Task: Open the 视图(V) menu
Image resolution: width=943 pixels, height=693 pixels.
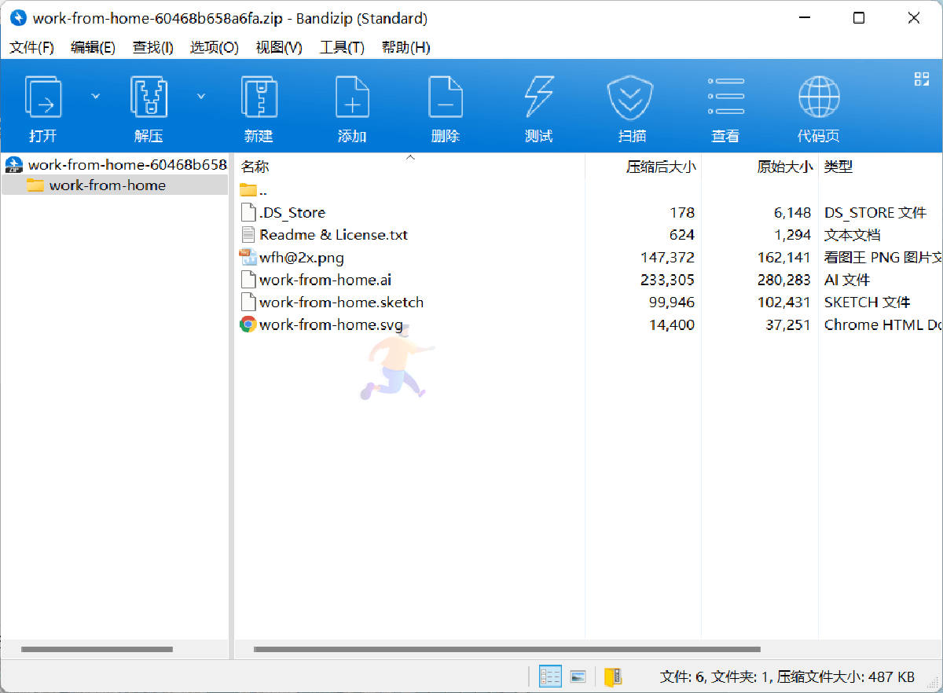Action: click(x=279, y=47)
